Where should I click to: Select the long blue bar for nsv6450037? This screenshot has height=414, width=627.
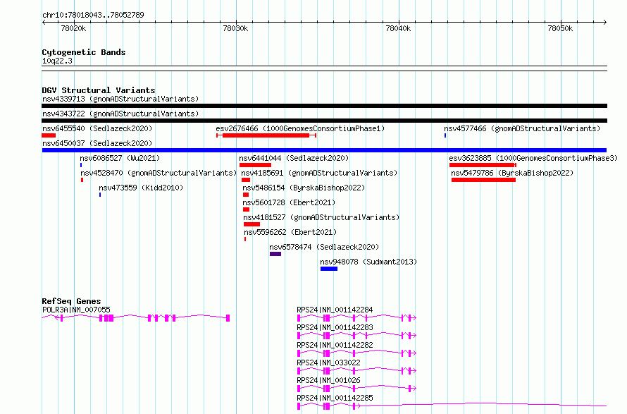tap(324, 150)
